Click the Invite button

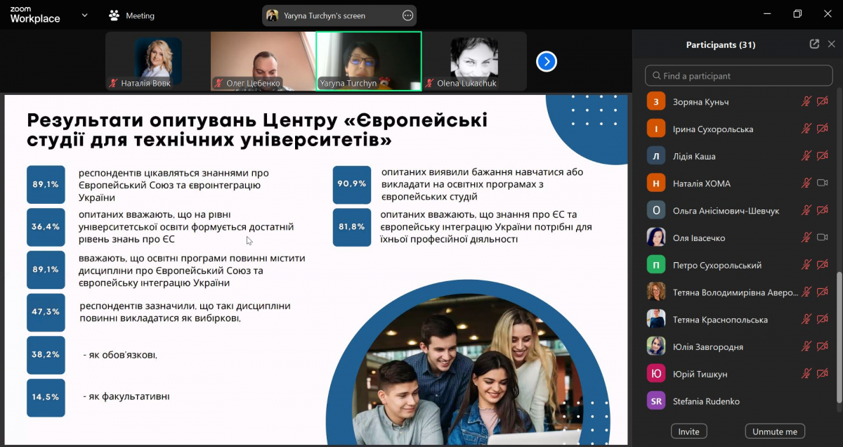coord(688,431)
